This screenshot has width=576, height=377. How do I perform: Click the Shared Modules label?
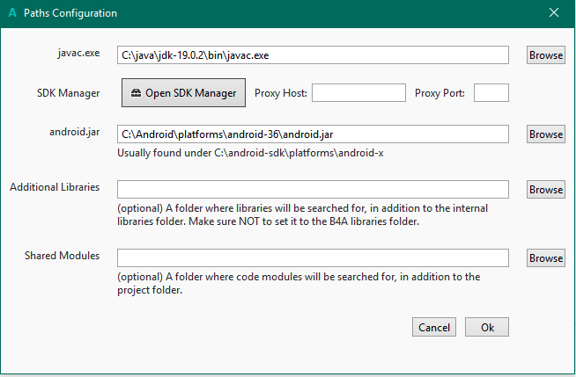pos(63,256)
